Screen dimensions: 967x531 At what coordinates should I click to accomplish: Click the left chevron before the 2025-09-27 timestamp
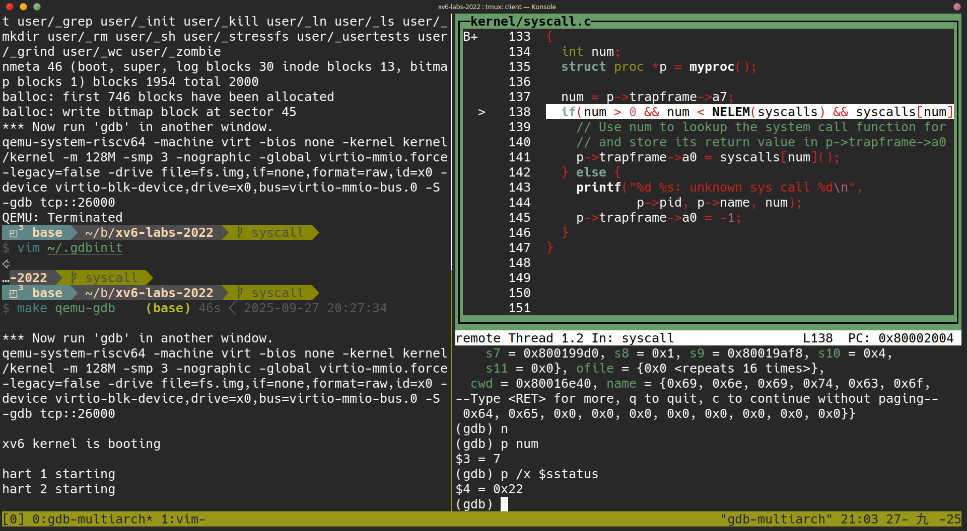(233, 308)
